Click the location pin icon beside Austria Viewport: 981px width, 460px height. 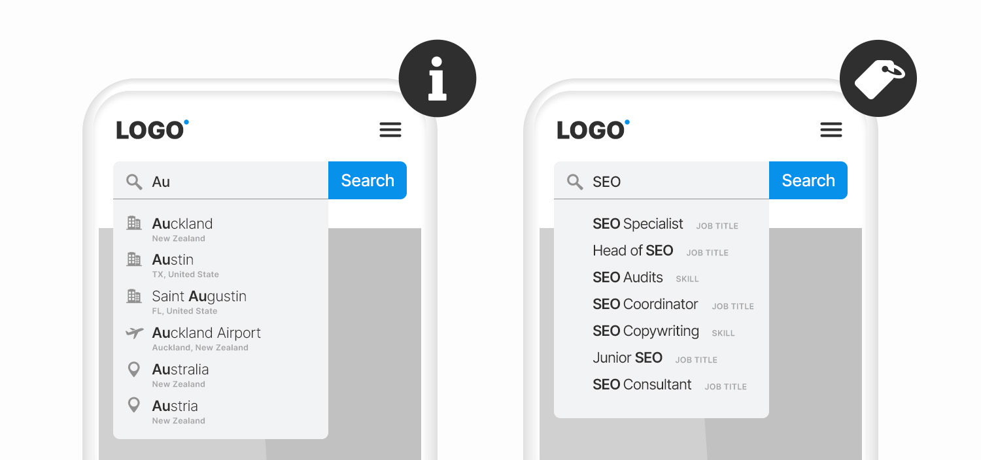(134, 406)
